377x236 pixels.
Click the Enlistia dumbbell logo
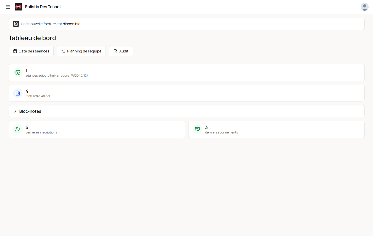click(x=18, y=7)
